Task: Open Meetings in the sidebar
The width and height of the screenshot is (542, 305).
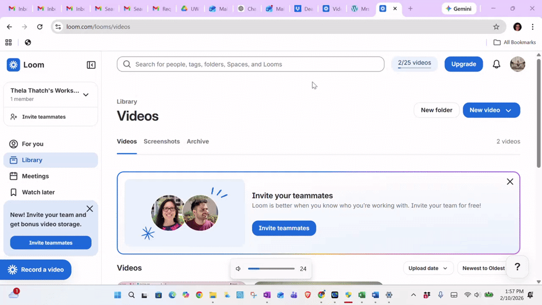Action: tap(50, 176)
